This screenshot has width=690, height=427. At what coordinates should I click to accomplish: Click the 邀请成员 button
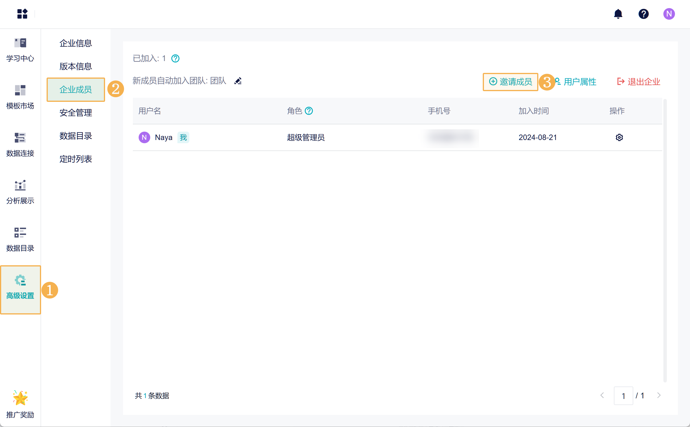click(x=511, y=82)
